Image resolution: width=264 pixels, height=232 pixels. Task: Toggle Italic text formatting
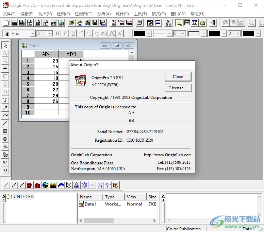click(x=65, y=33)
